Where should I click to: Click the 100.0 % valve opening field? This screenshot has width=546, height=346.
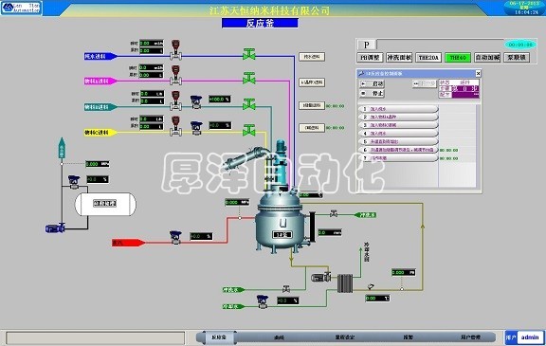219,100
